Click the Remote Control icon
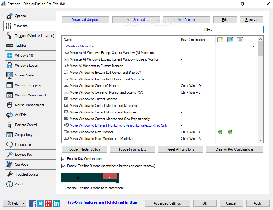 click(x=9, y=125)
